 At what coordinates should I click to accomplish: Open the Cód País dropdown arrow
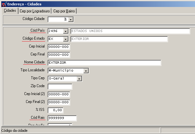click(x=66, y=31)
